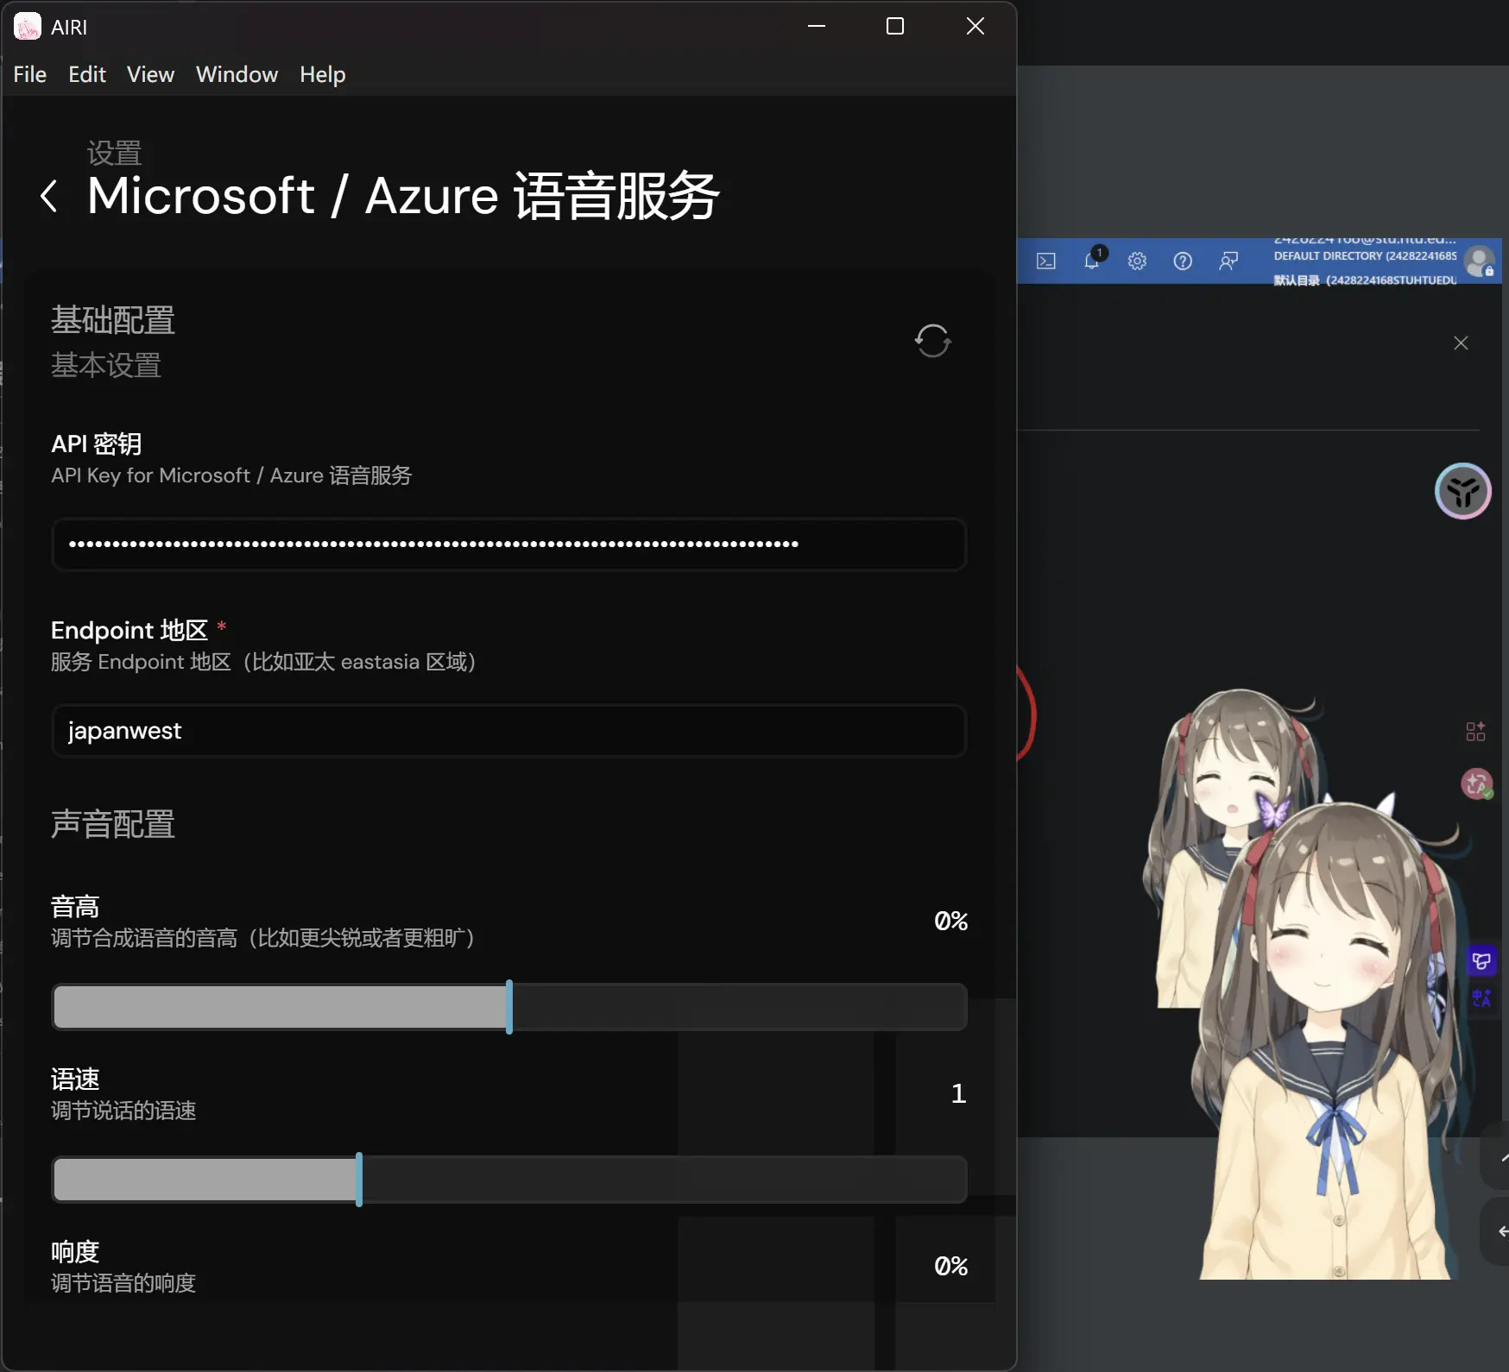The image size is (1509, 1372).
Task: Close the AIRI window
Action: click(975, 27)
